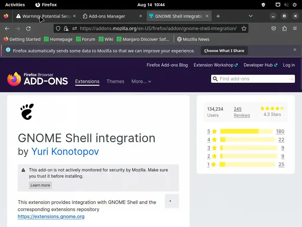Submit the add-on search arrow

(x=291, y=79)
